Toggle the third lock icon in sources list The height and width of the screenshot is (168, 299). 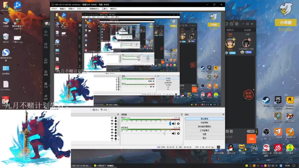[115, 124]
